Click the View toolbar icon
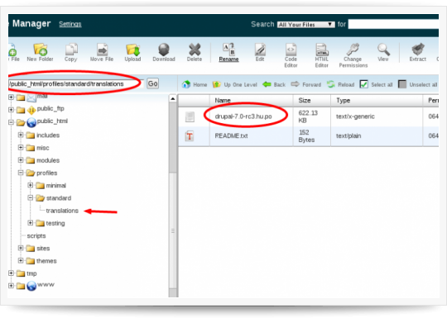Screen dimensions: 447x318 click(383, 50)
